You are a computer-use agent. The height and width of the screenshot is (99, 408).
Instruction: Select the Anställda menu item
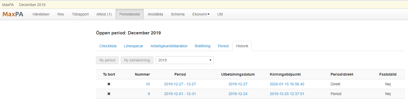tap(155, 14)
